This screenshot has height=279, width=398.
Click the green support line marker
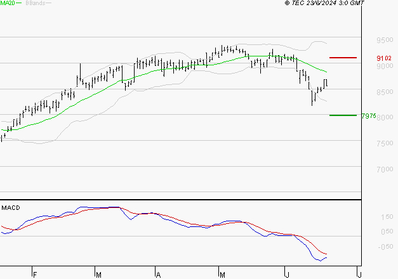[343, 115]
